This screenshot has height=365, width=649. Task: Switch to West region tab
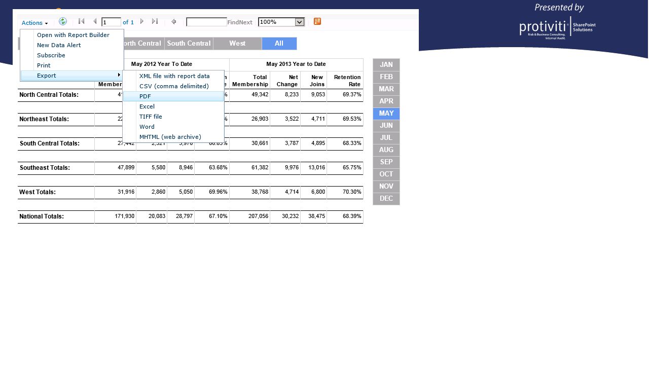click(x=237, y=44)
